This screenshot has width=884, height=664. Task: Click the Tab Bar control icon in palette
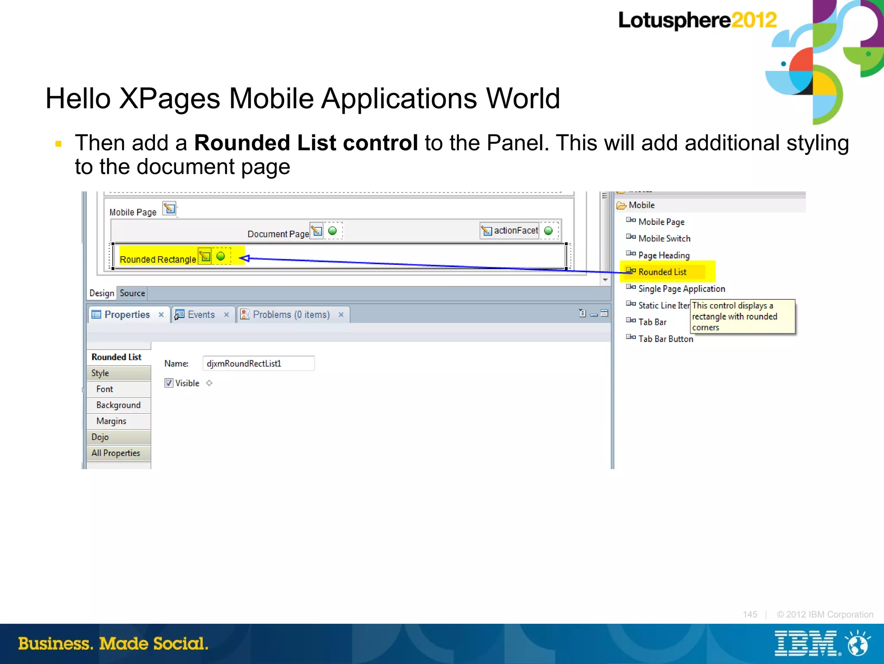tap(631, 321)
